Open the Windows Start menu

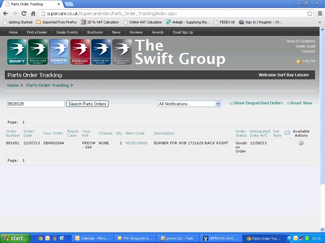[15, 238]
